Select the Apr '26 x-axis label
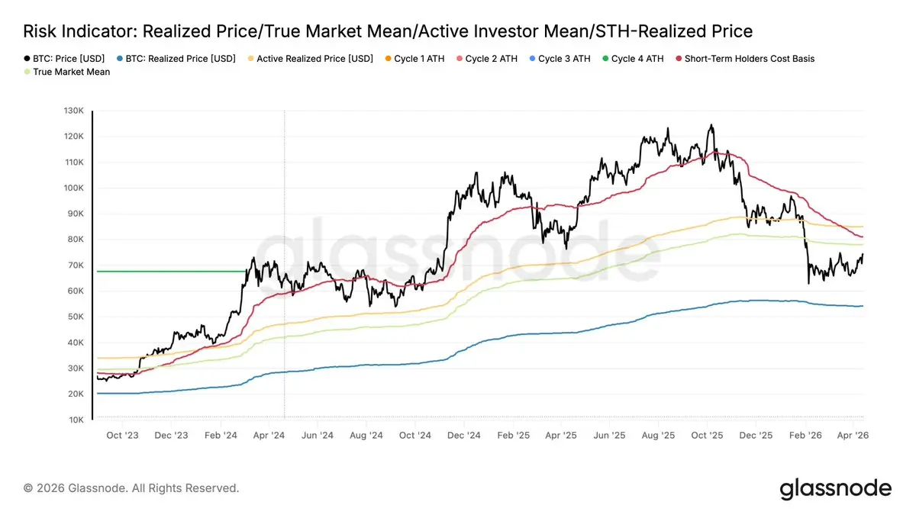This screenshot has width=916, height=515. (x=852, y=435)
